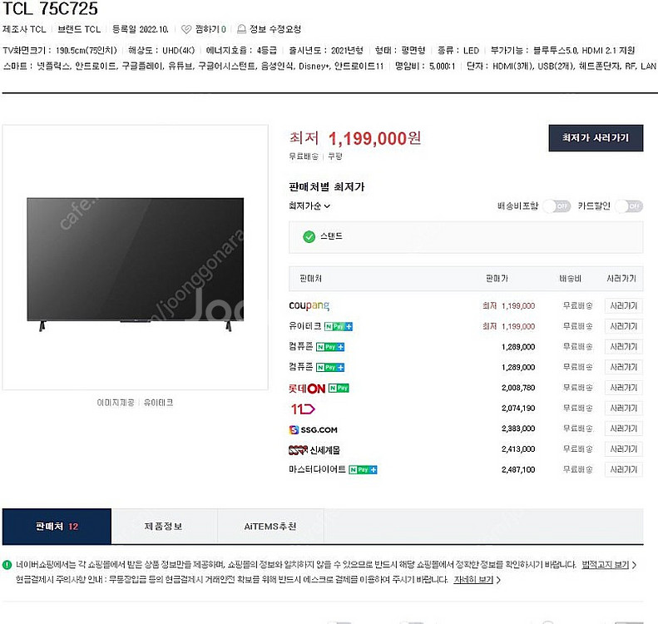Click the 2,383,000 price for SSG.COM
Screen dimensions: 658x624
pyautogui.click(x=518, y=428)
